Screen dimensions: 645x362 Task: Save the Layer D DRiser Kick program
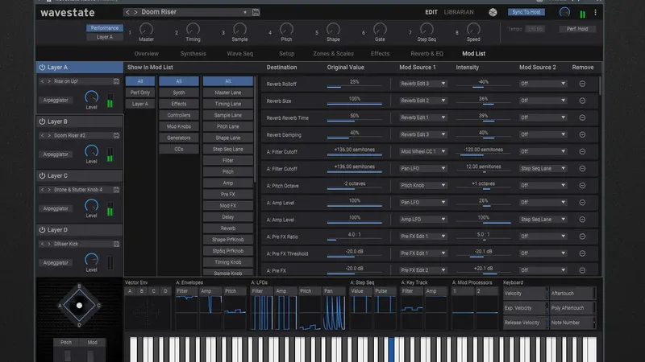pos(116,244)
